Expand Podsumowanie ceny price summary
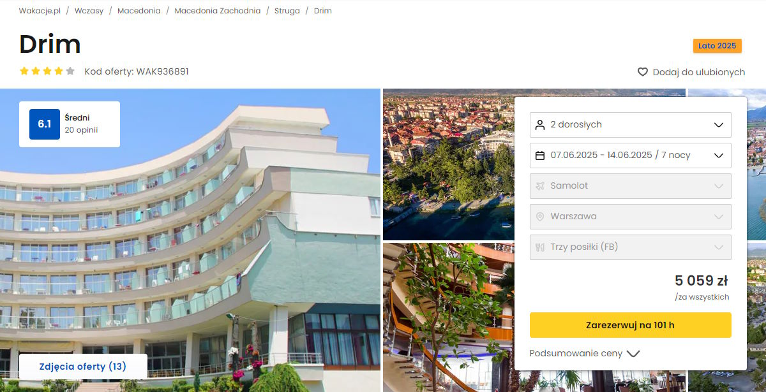This screenshot has height=392, width=766. pyautogui.click(x=585, y=353)
